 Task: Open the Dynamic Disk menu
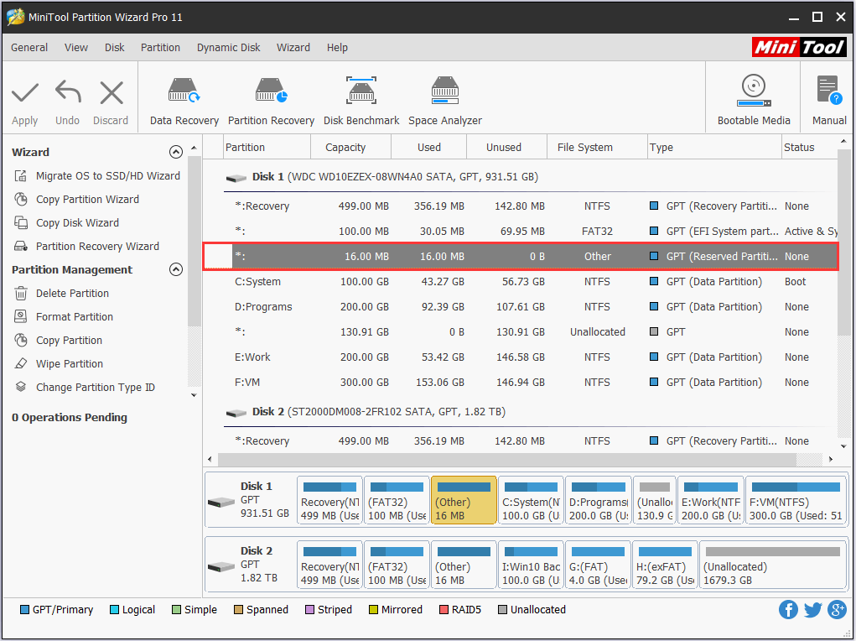(229, 48)
